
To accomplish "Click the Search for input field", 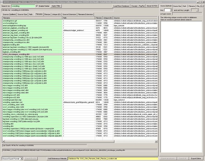I will 23,6.
